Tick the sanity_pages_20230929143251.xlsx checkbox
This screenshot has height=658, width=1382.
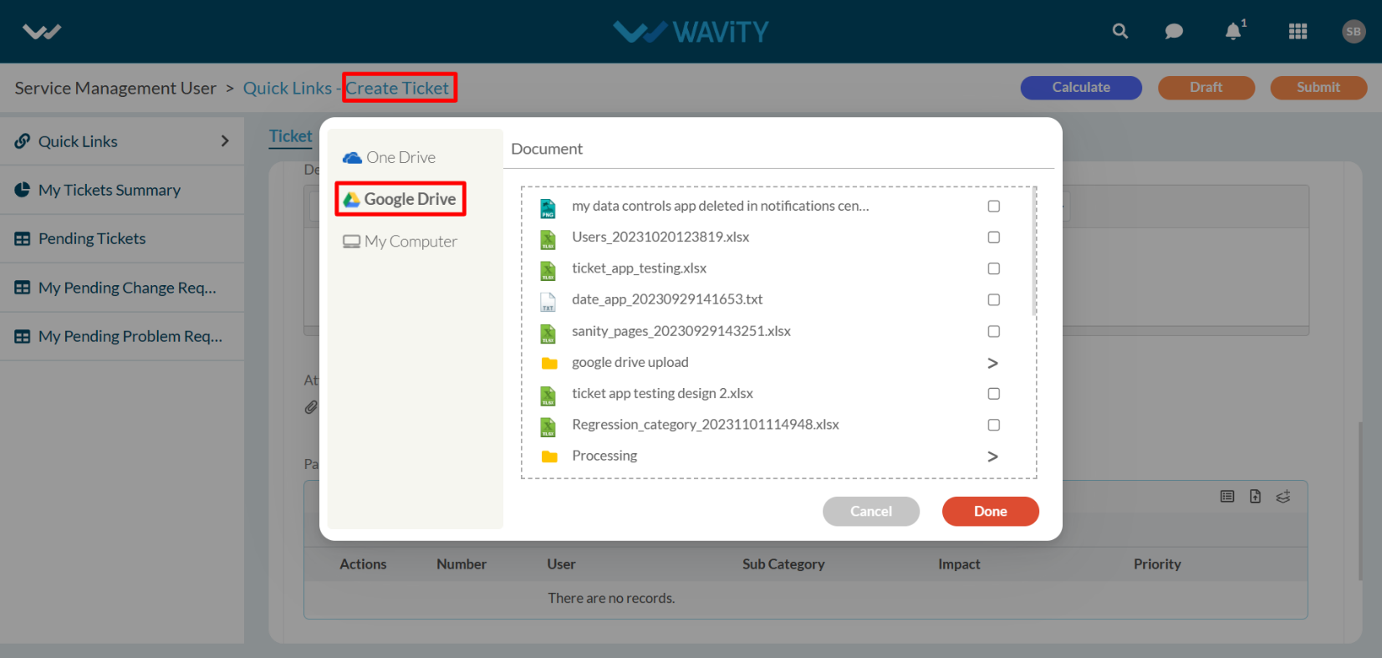993,331
